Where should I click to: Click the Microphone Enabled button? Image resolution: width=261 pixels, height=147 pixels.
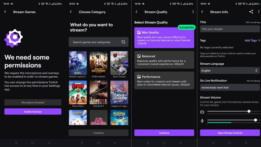tap(33, 102)
